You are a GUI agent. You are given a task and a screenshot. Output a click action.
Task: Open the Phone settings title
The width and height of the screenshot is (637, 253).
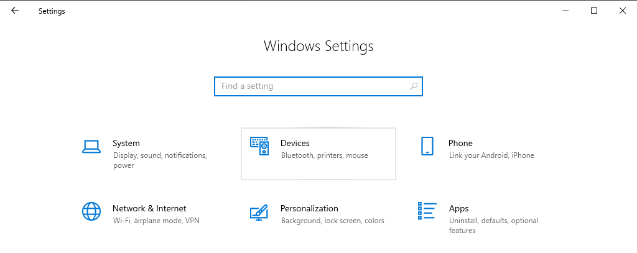click(461, 143)
